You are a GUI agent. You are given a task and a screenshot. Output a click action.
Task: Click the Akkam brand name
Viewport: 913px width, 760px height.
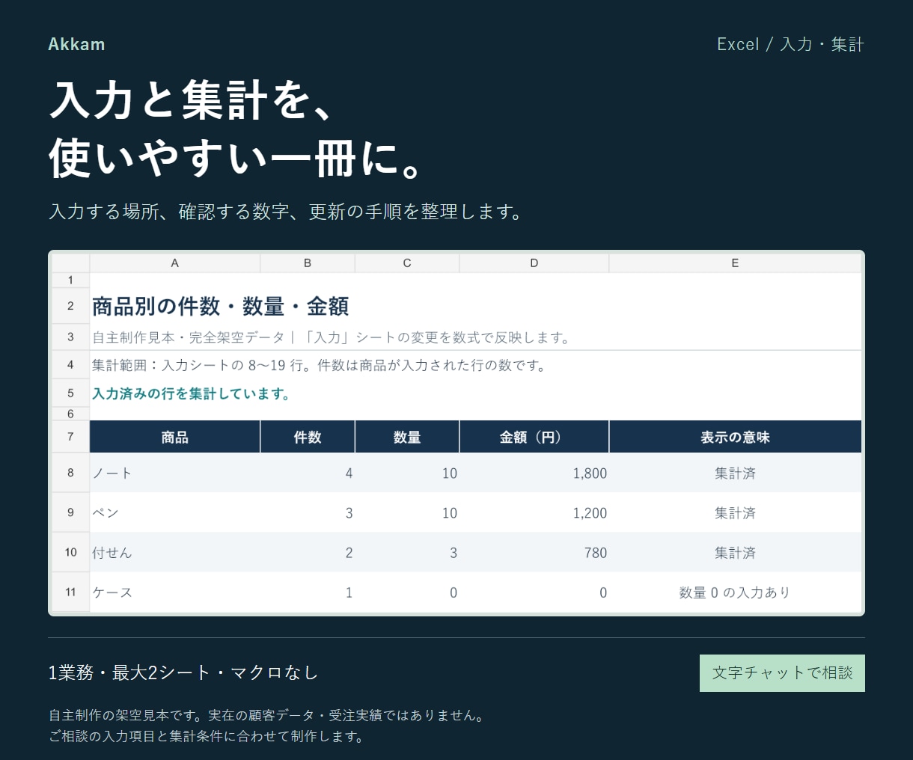coord(76,44)
